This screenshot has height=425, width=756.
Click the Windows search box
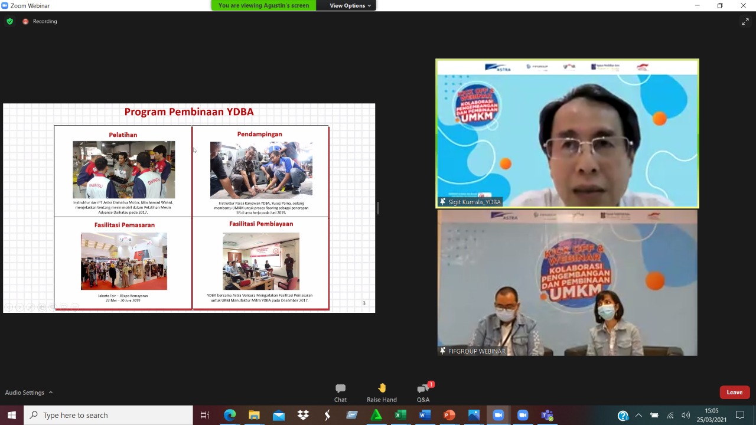click(109, 415)
